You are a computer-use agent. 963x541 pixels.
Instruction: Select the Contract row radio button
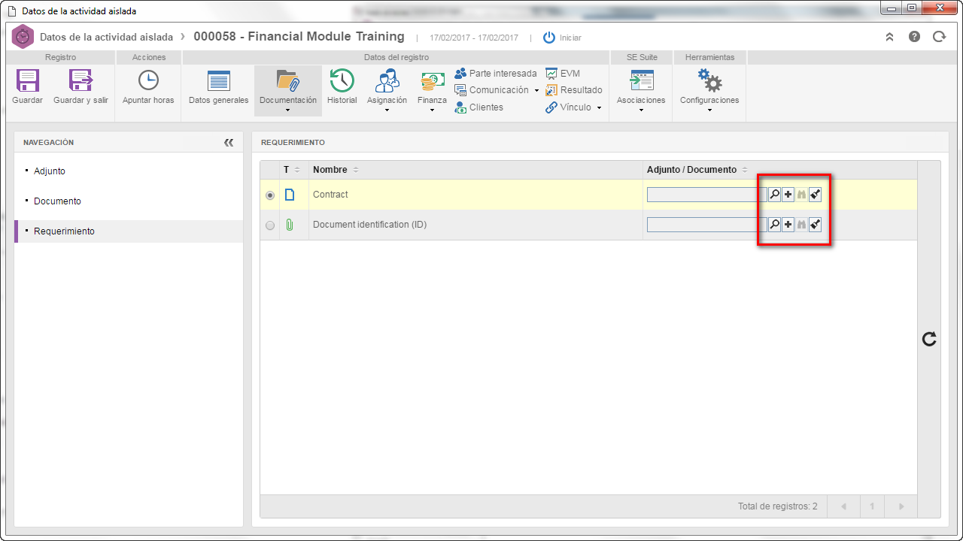pos(270,195)
